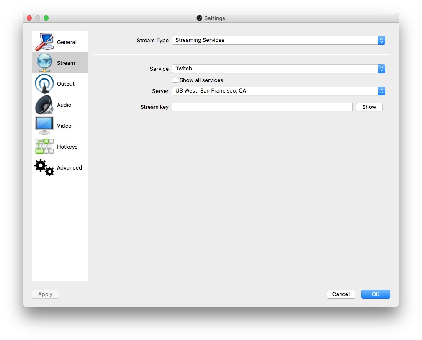Click the Cancel button

click(341, 294)
